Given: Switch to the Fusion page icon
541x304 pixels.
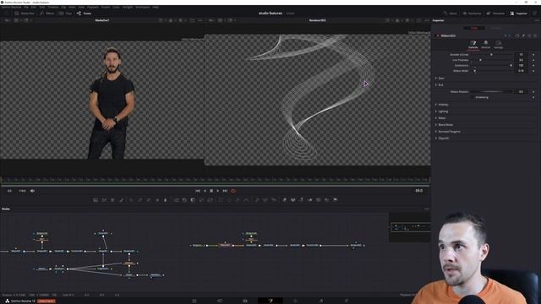Looking at the screenshot, I should 270,301.
